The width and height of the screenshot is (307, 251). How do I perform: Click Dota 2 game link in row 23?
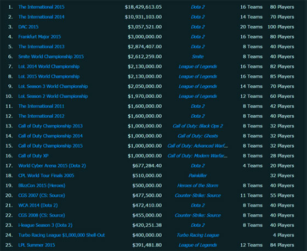click(198, 225)
